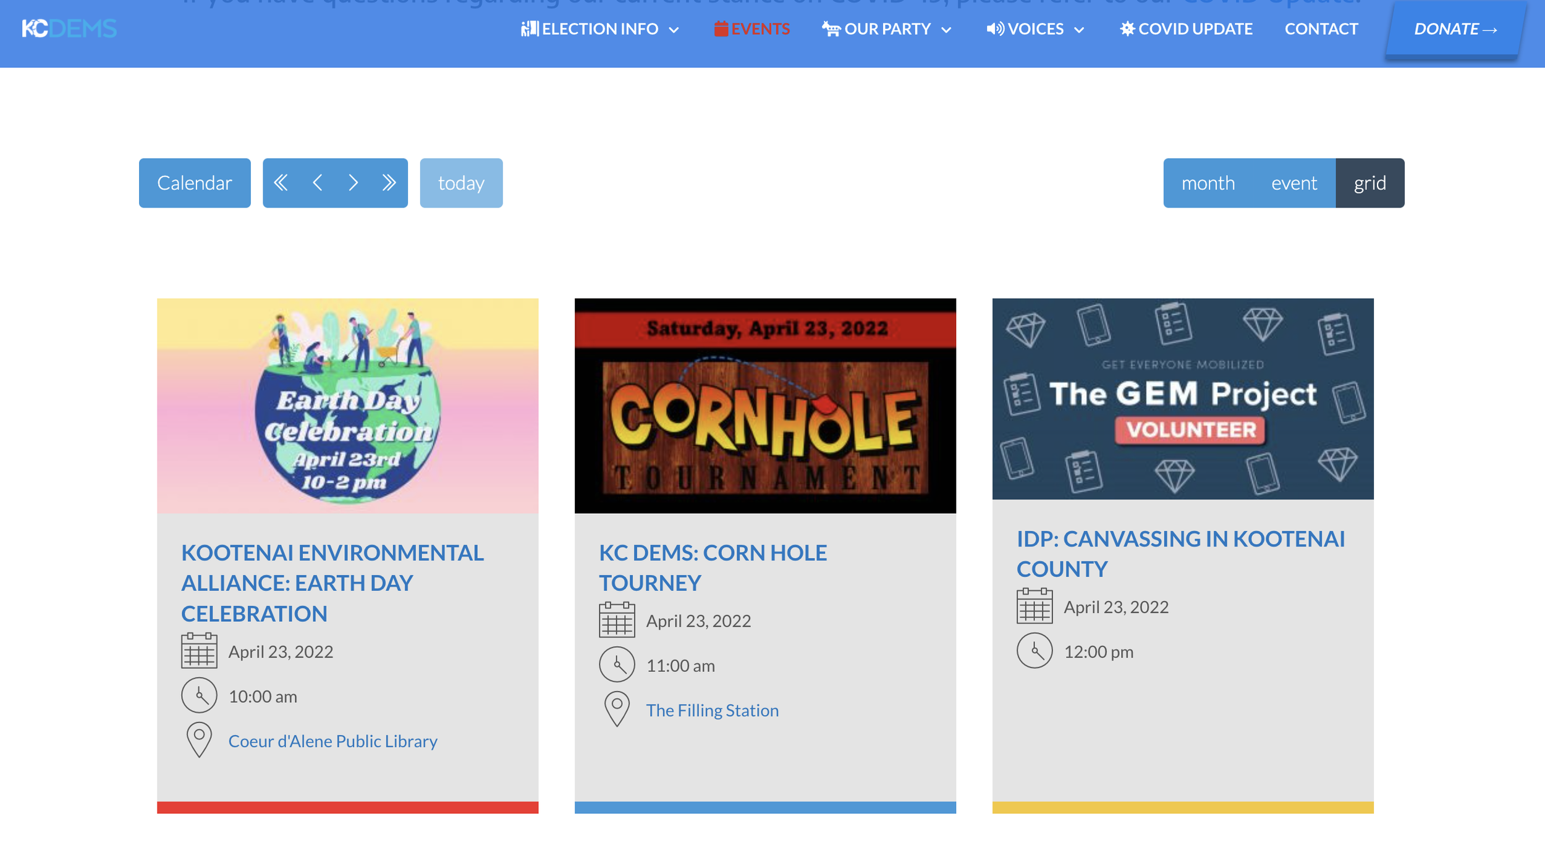Screen dimensions: 1545x859
Task: Click the Earth Day card date April 23, 2022
Action: click(281, 652)
